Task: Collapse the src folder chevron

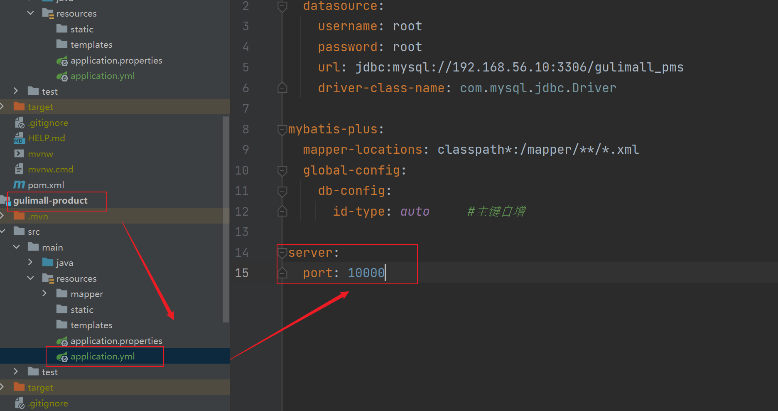Action: (2, 231)
